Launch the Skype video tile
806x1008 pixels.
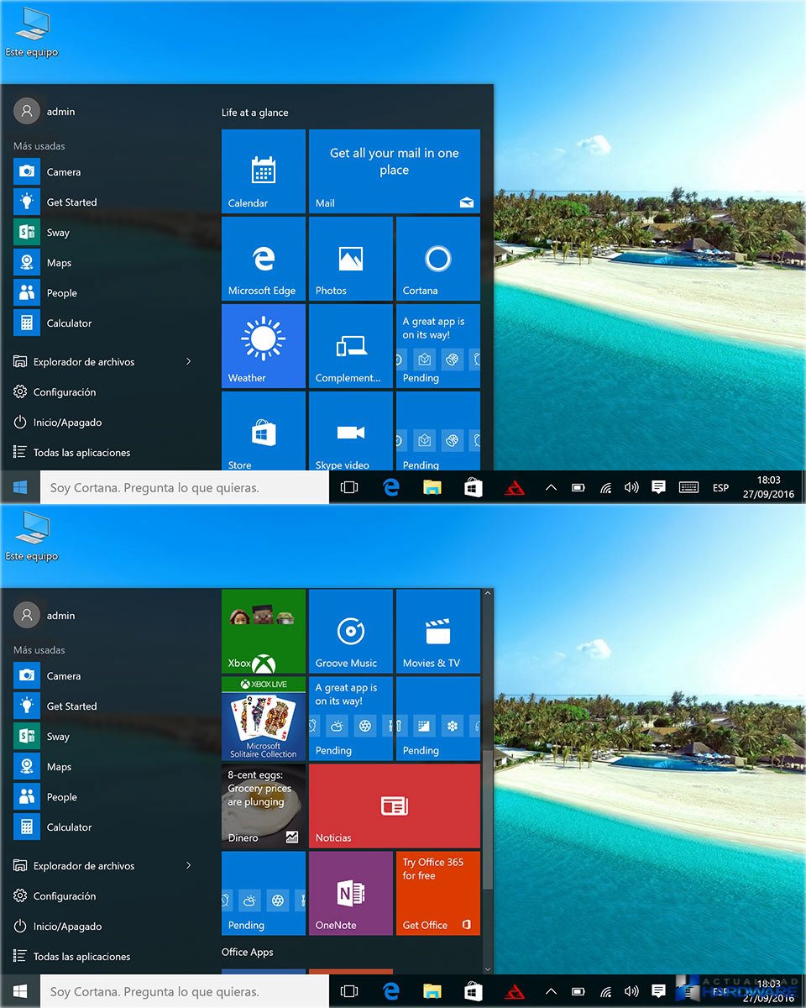click(350, 432)
